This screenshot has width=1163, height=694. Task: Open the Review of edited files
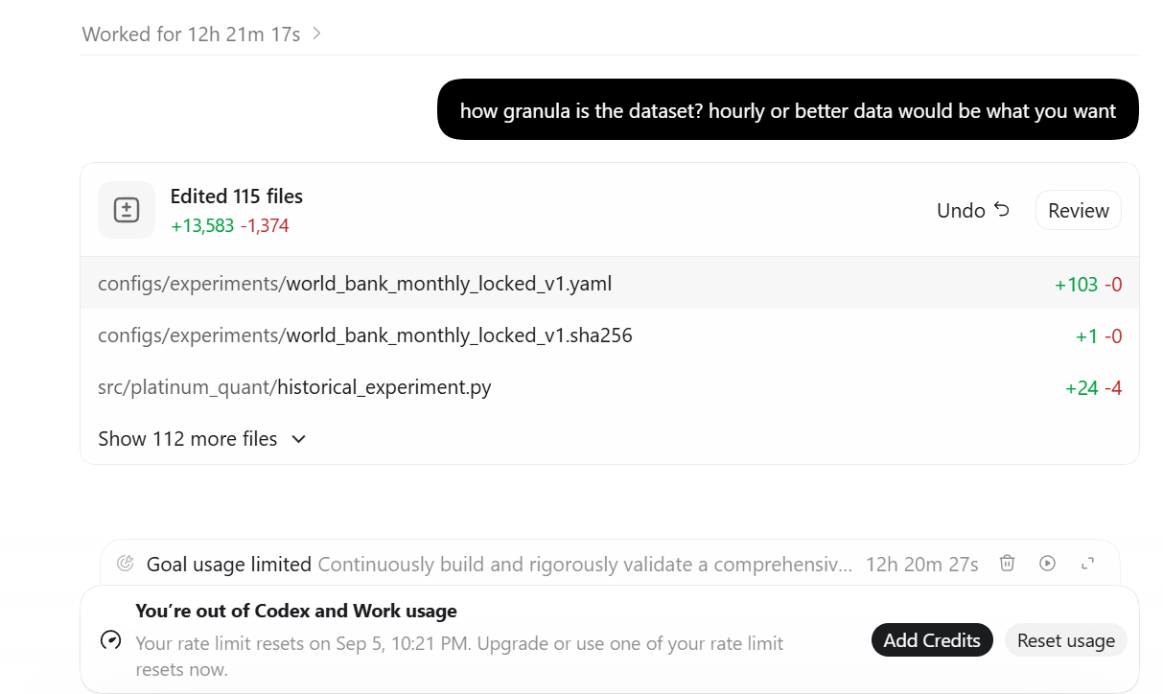(1079, 210)
